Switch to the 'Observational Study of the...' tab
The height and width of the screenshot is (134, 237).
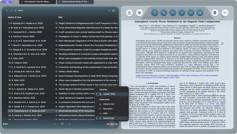tap(75, 2)
